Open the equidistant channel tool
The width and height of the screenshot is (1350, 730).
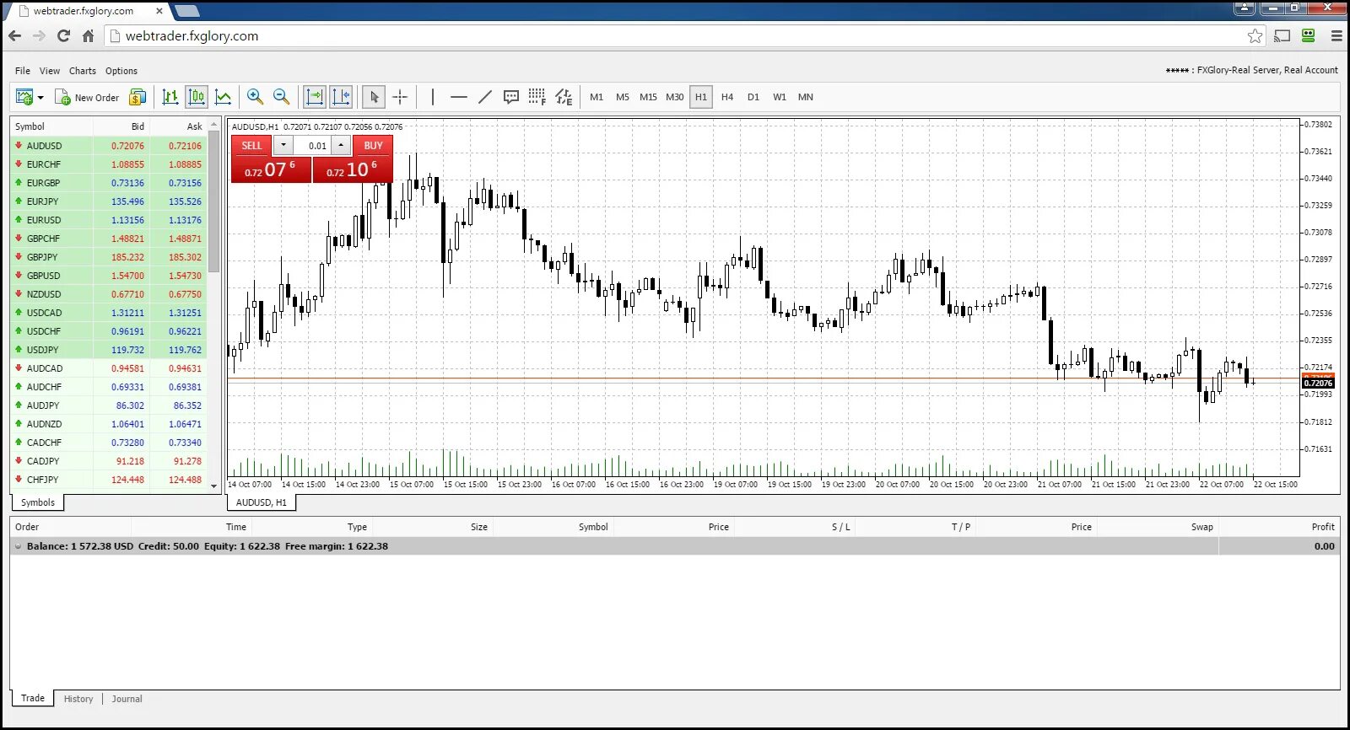pyautogui.click(x=564, y=97)
